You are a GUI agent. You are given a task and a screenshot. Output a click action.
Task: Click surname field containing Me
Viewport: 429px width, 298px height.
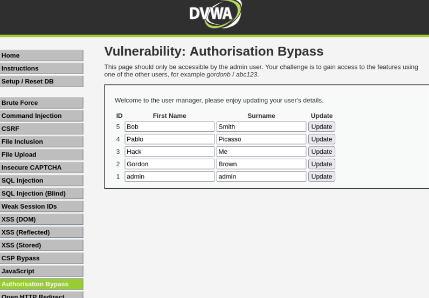[261, 152]
